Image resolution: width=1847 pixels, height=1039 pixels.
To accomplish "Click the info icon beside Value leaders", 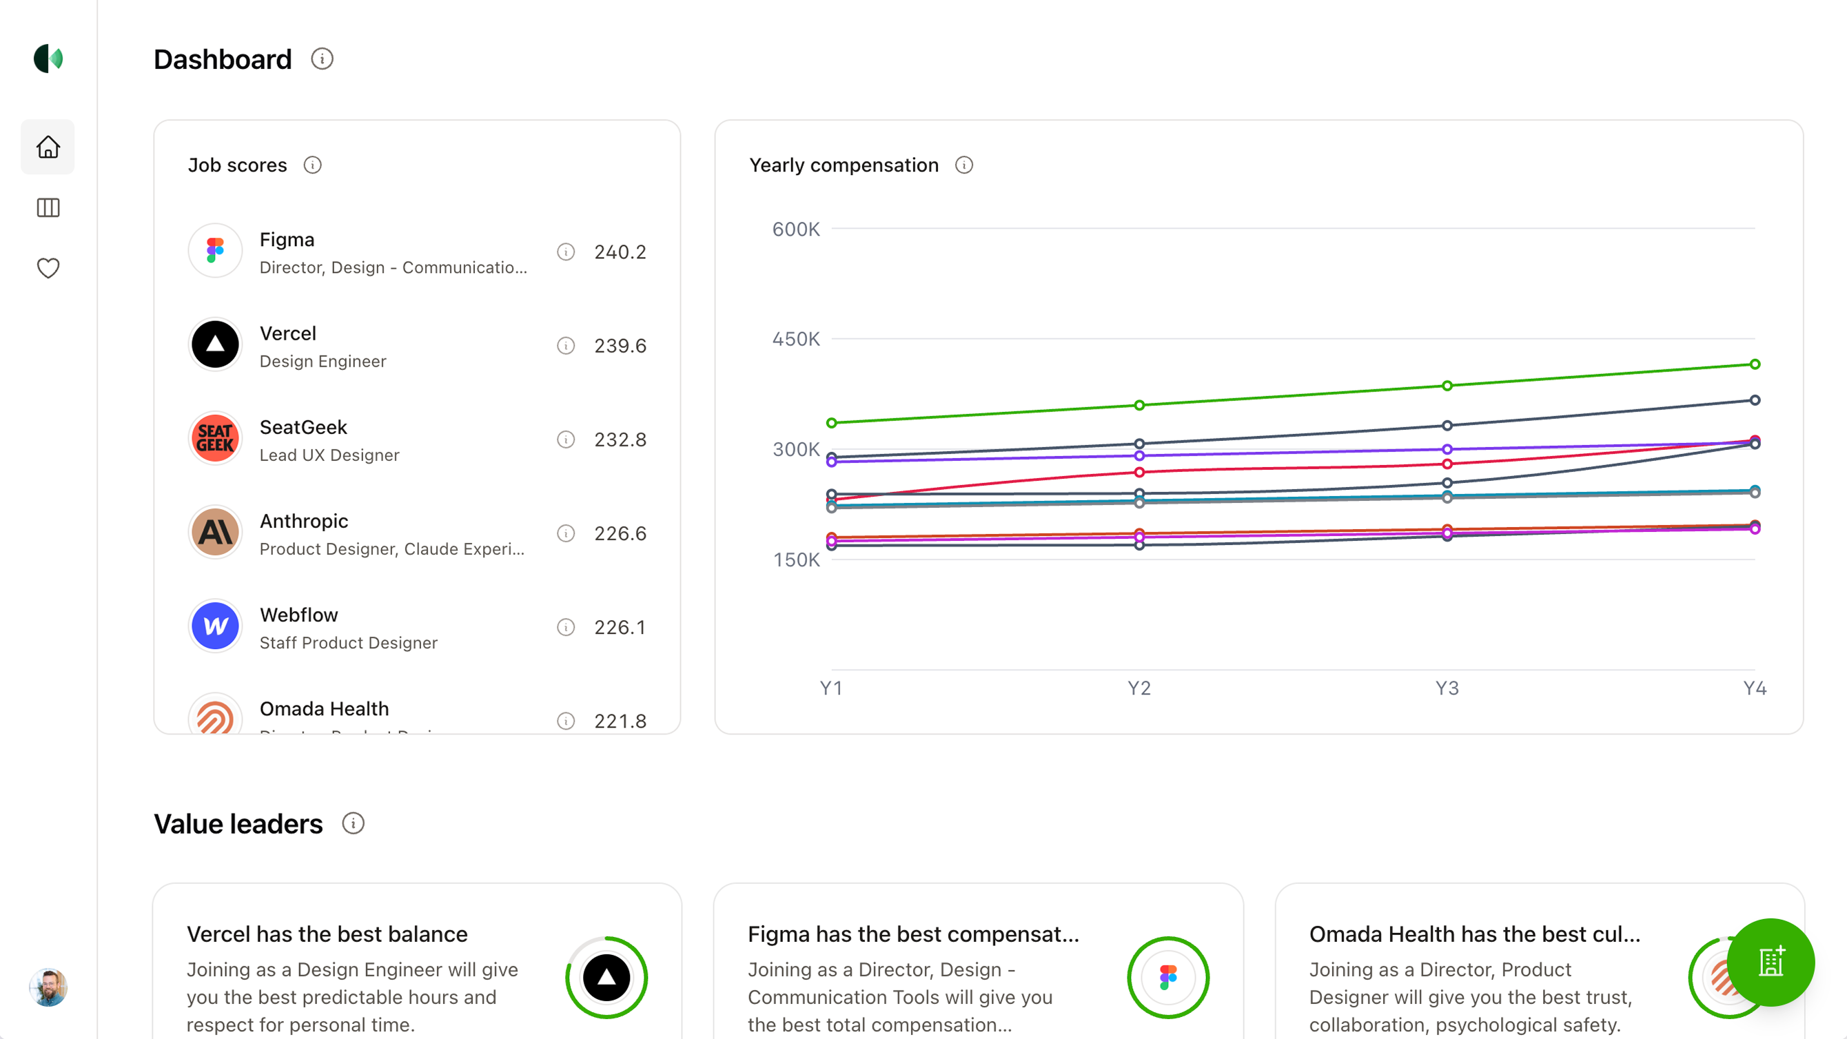I will (353, 823).
